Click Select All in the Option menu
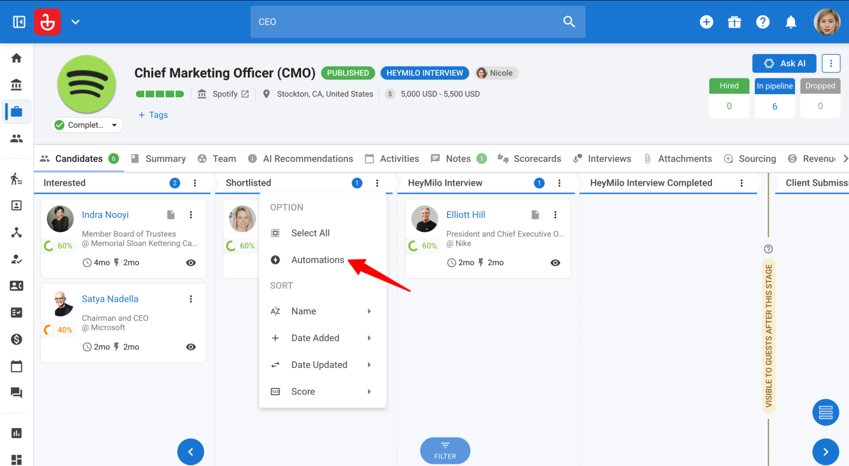Image resolution: width=849 pixels, height=466 pixels. click(x=310, y=233)
